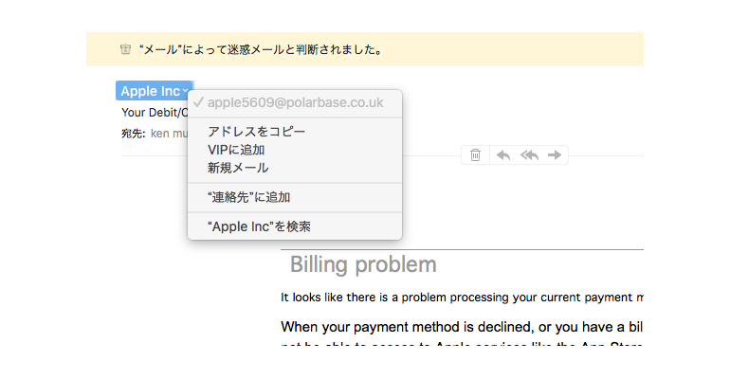
Task: Choose "Apple Inc"を検索 menu entry
Action: click(x=259, y=227)
